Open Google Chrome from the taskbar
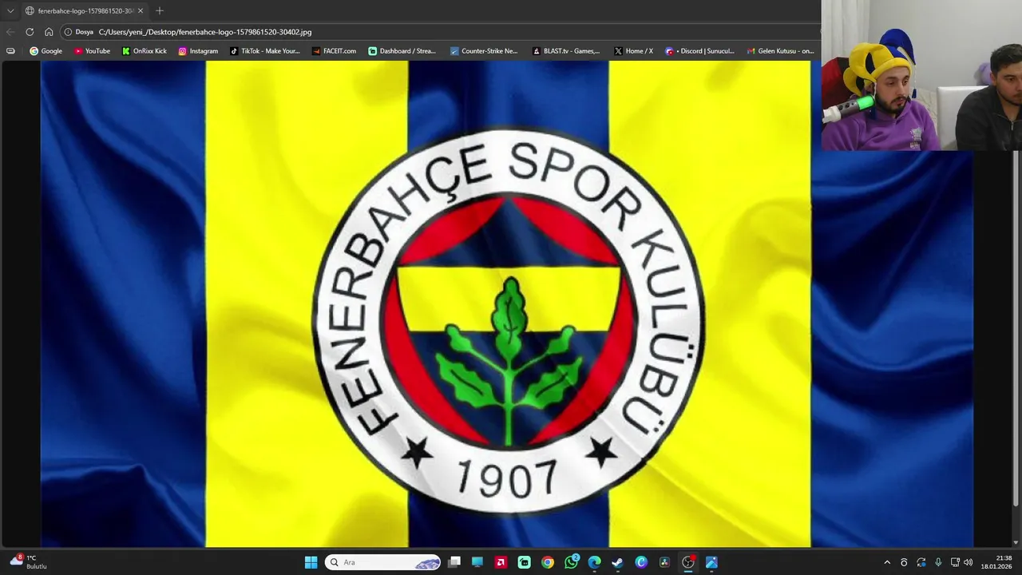Image resolution: width=1022 pixels, height=575 pixels. coord(548,562)
